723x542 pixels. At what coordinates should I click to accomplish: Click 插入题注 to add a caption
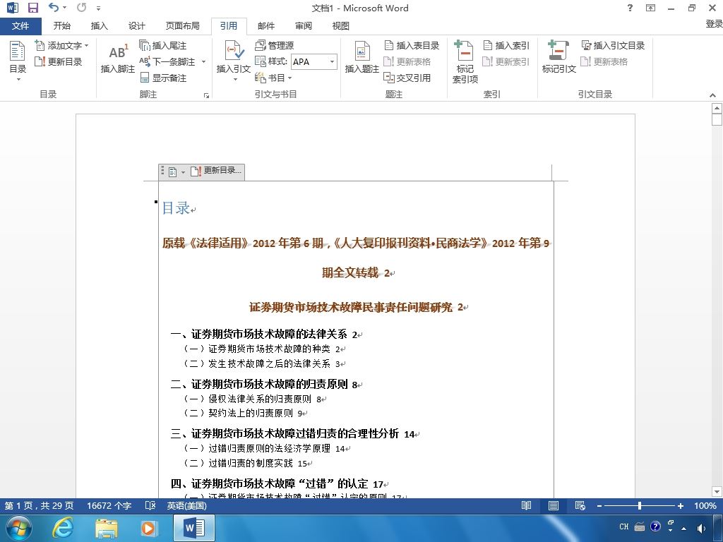362,58
